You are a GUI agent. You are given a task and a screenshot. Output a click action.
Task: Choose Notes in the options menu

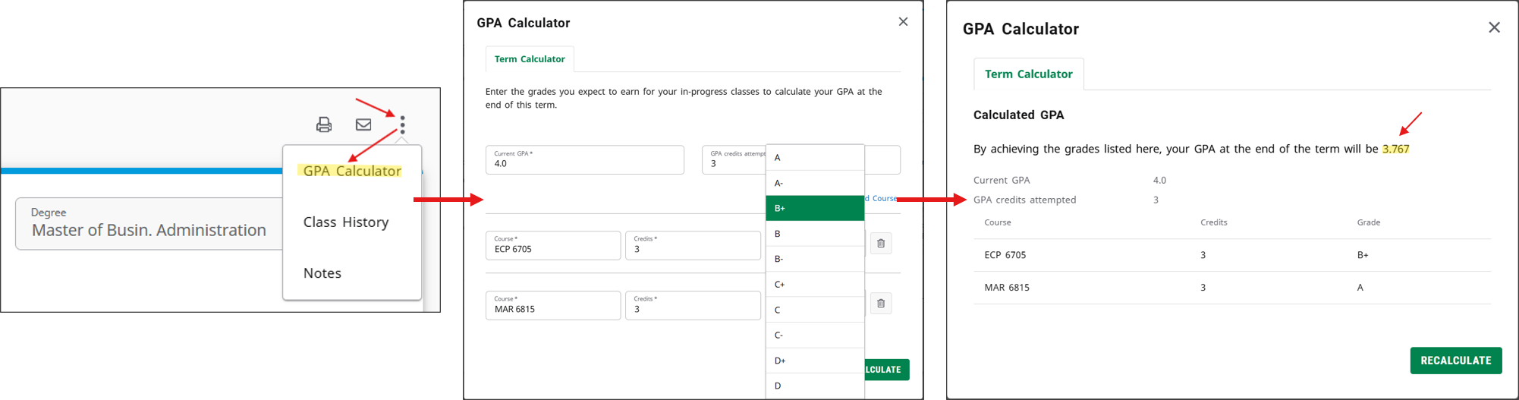click(322, 273)
